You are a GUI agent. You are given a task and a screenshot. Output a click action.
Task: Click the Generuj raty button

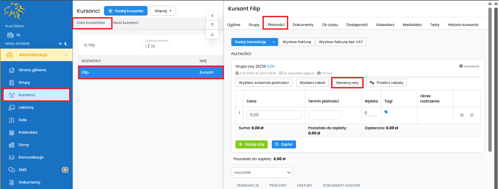(x=347, y=83)
